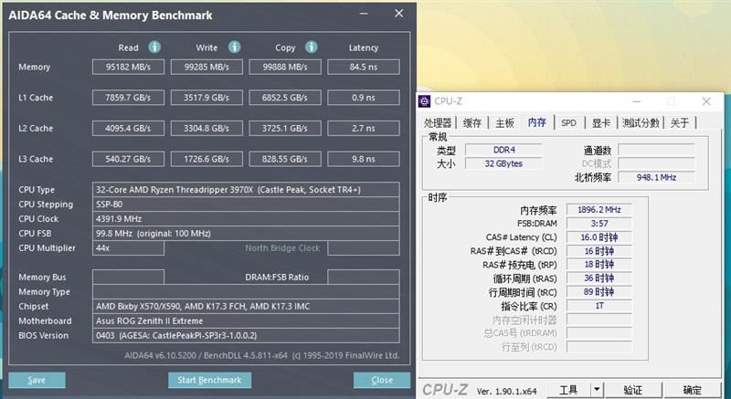Click the L1 Cache Copy value 6852.5 GB/s
Image resolution: width=731 pixels, height=399 pixels.
point(285,98)
